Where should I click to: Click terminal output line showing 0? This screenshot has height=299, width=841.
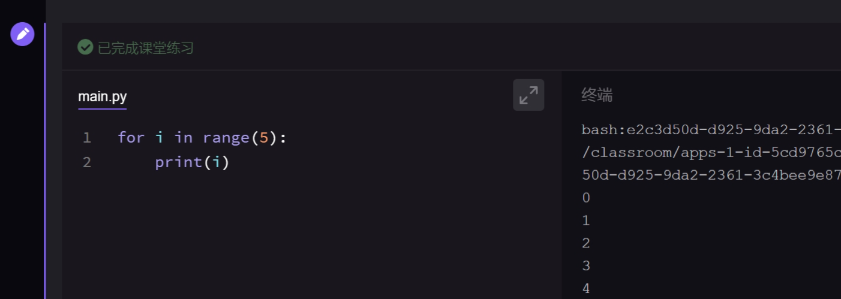pyautogui.click(x=586, y=198)
